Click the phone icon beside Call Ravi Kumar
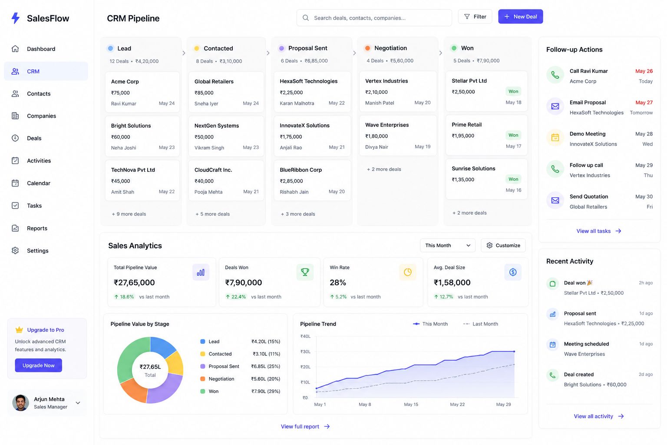667x445 pixels. (x=555, y=75)
